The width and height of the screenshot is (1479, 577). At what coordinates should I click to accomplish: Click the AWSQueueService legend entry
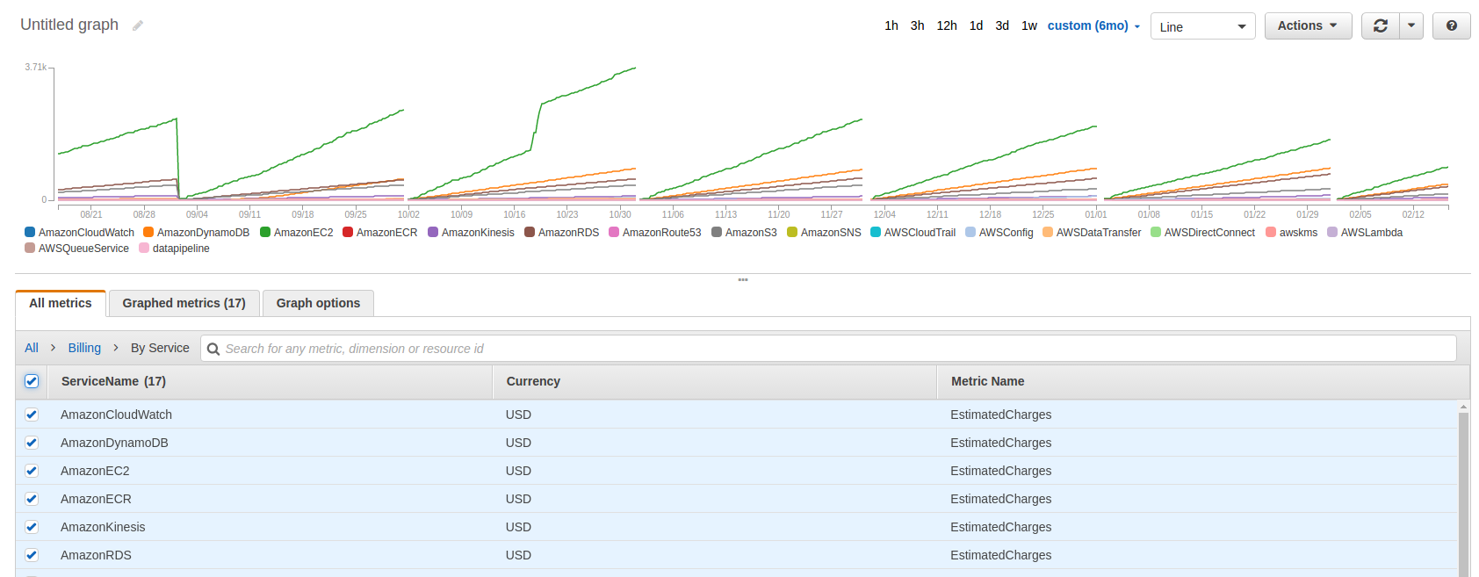pos(76,249)
